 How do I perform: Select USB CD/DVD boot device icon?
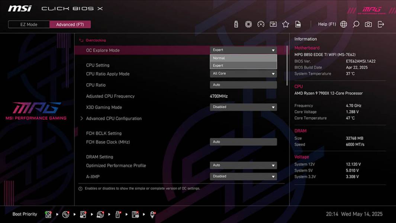(100, 214)
